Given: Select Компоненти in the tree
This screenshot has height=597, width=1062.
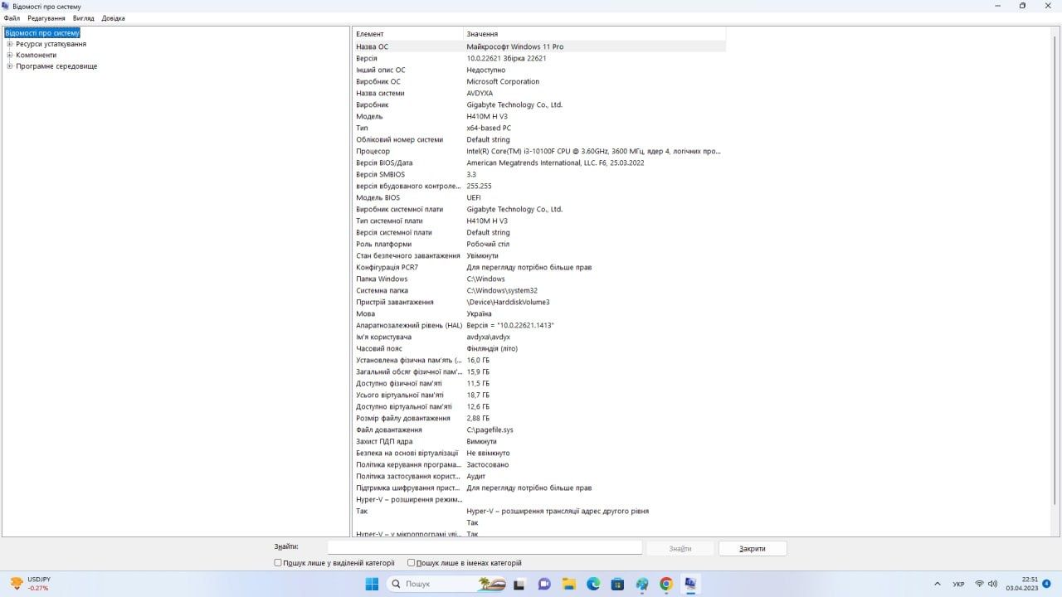Looking at the screenshot, I should click(37, 55).
